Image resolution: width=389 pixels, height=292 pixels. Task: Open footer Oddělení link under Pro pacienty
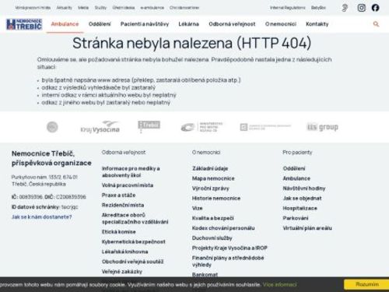294,168
